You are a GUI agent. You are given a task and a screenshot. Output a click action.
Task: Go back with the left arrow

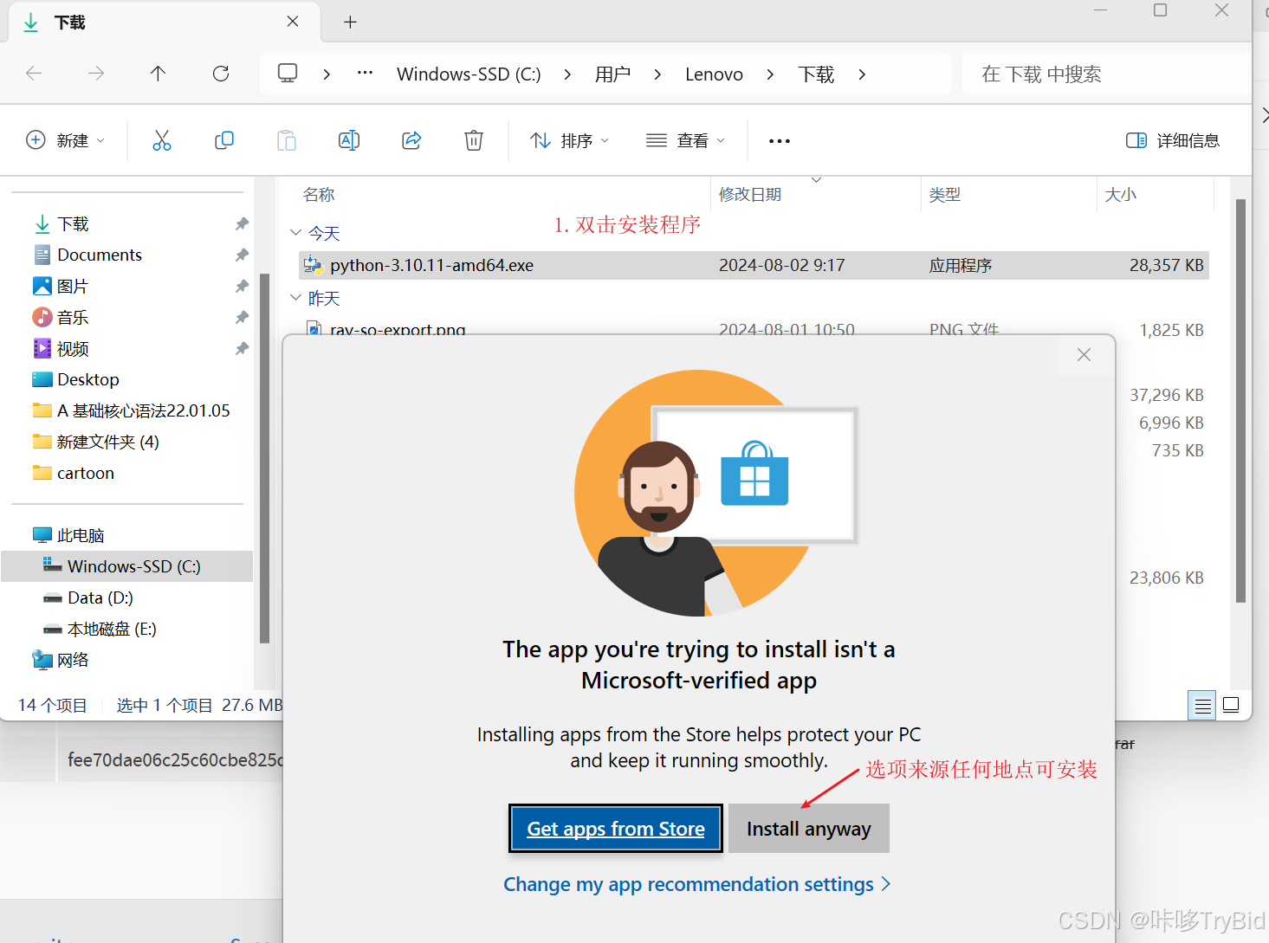click(34, 74)
